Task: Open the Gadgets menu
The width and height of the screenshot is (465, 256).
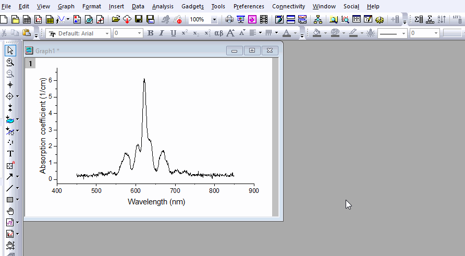Action: [x=193, y=6]
